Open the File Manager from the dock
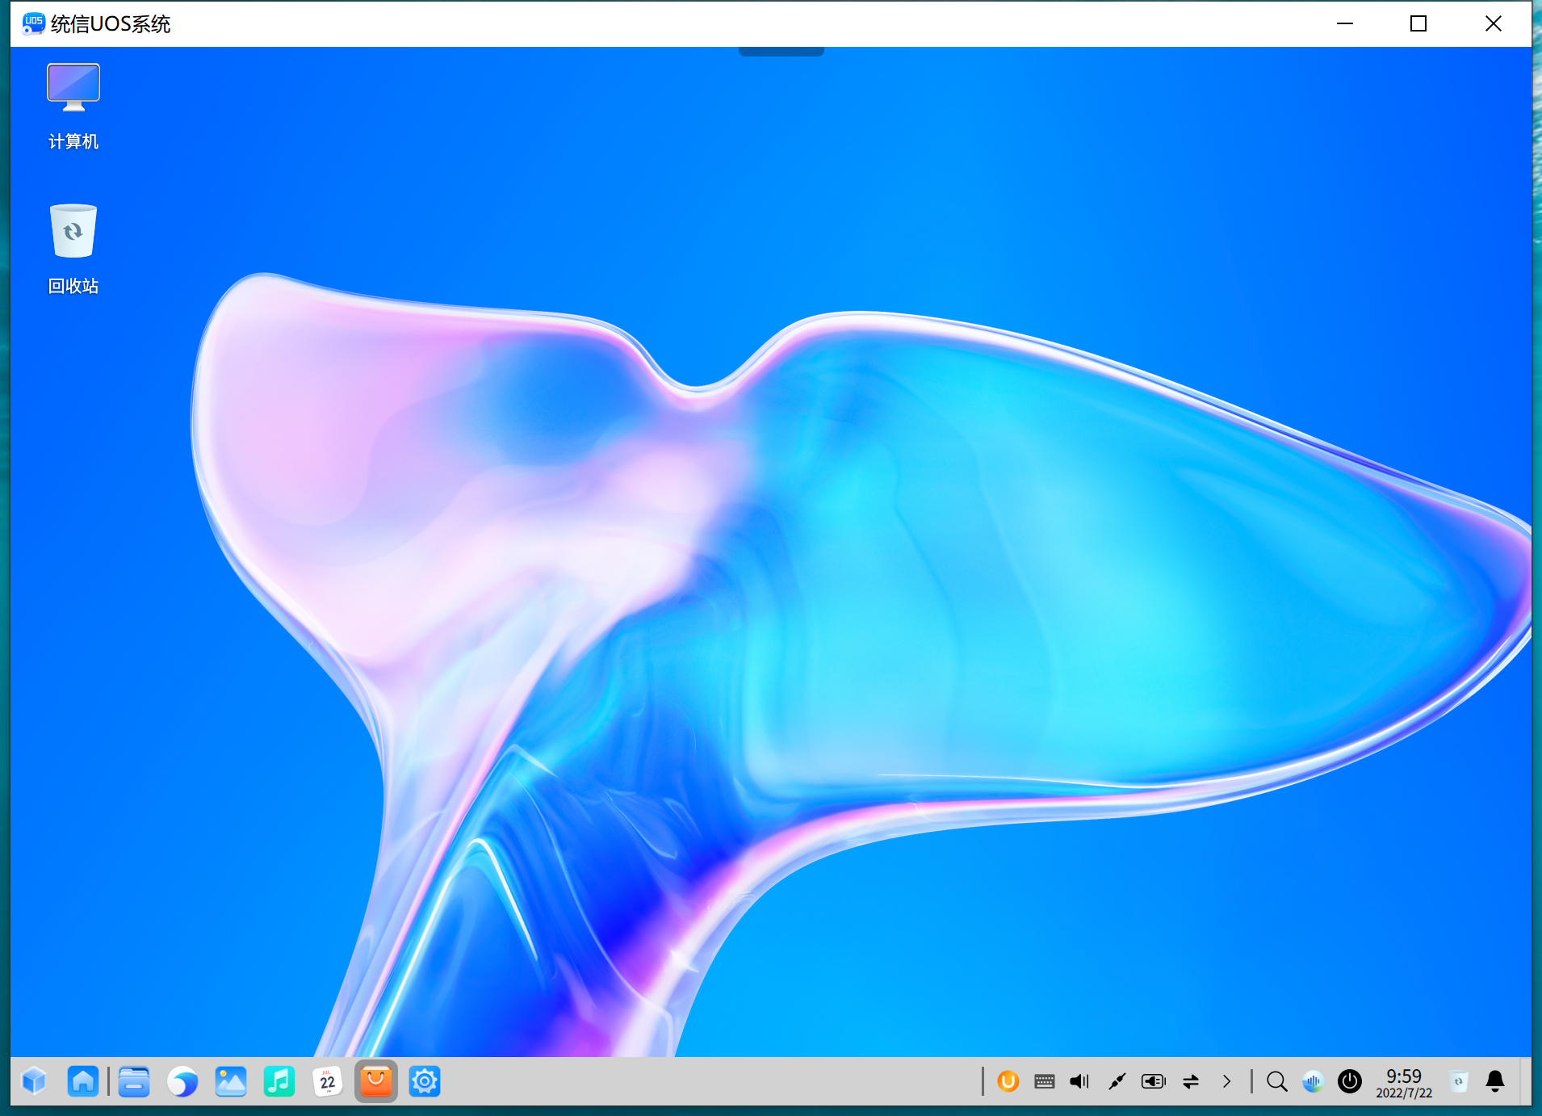Screen dimensions: 1542x1116 [134, 1081]
